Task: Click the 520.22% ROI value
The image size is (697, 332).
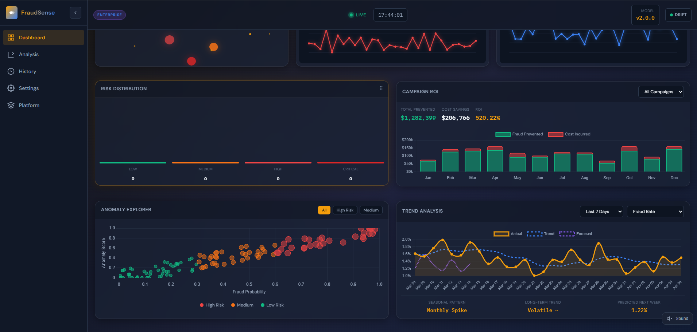Action: 488,118
